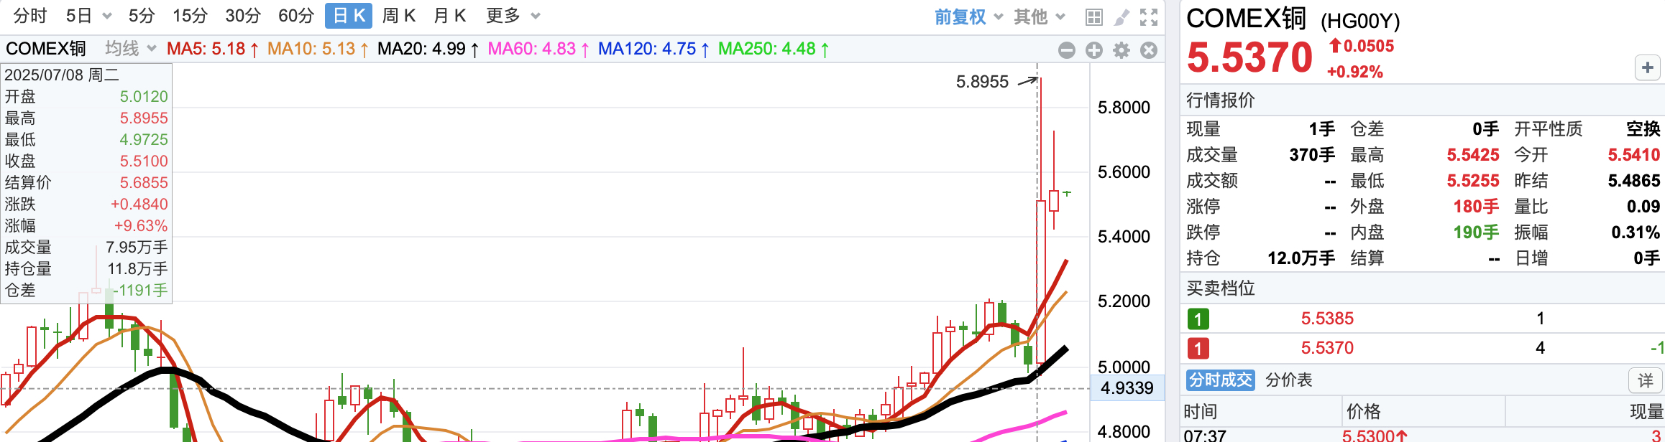Click the 持仓 12.0万手 value
Viewport: 1665px width, 442px height.
[x=1301, y=258]
